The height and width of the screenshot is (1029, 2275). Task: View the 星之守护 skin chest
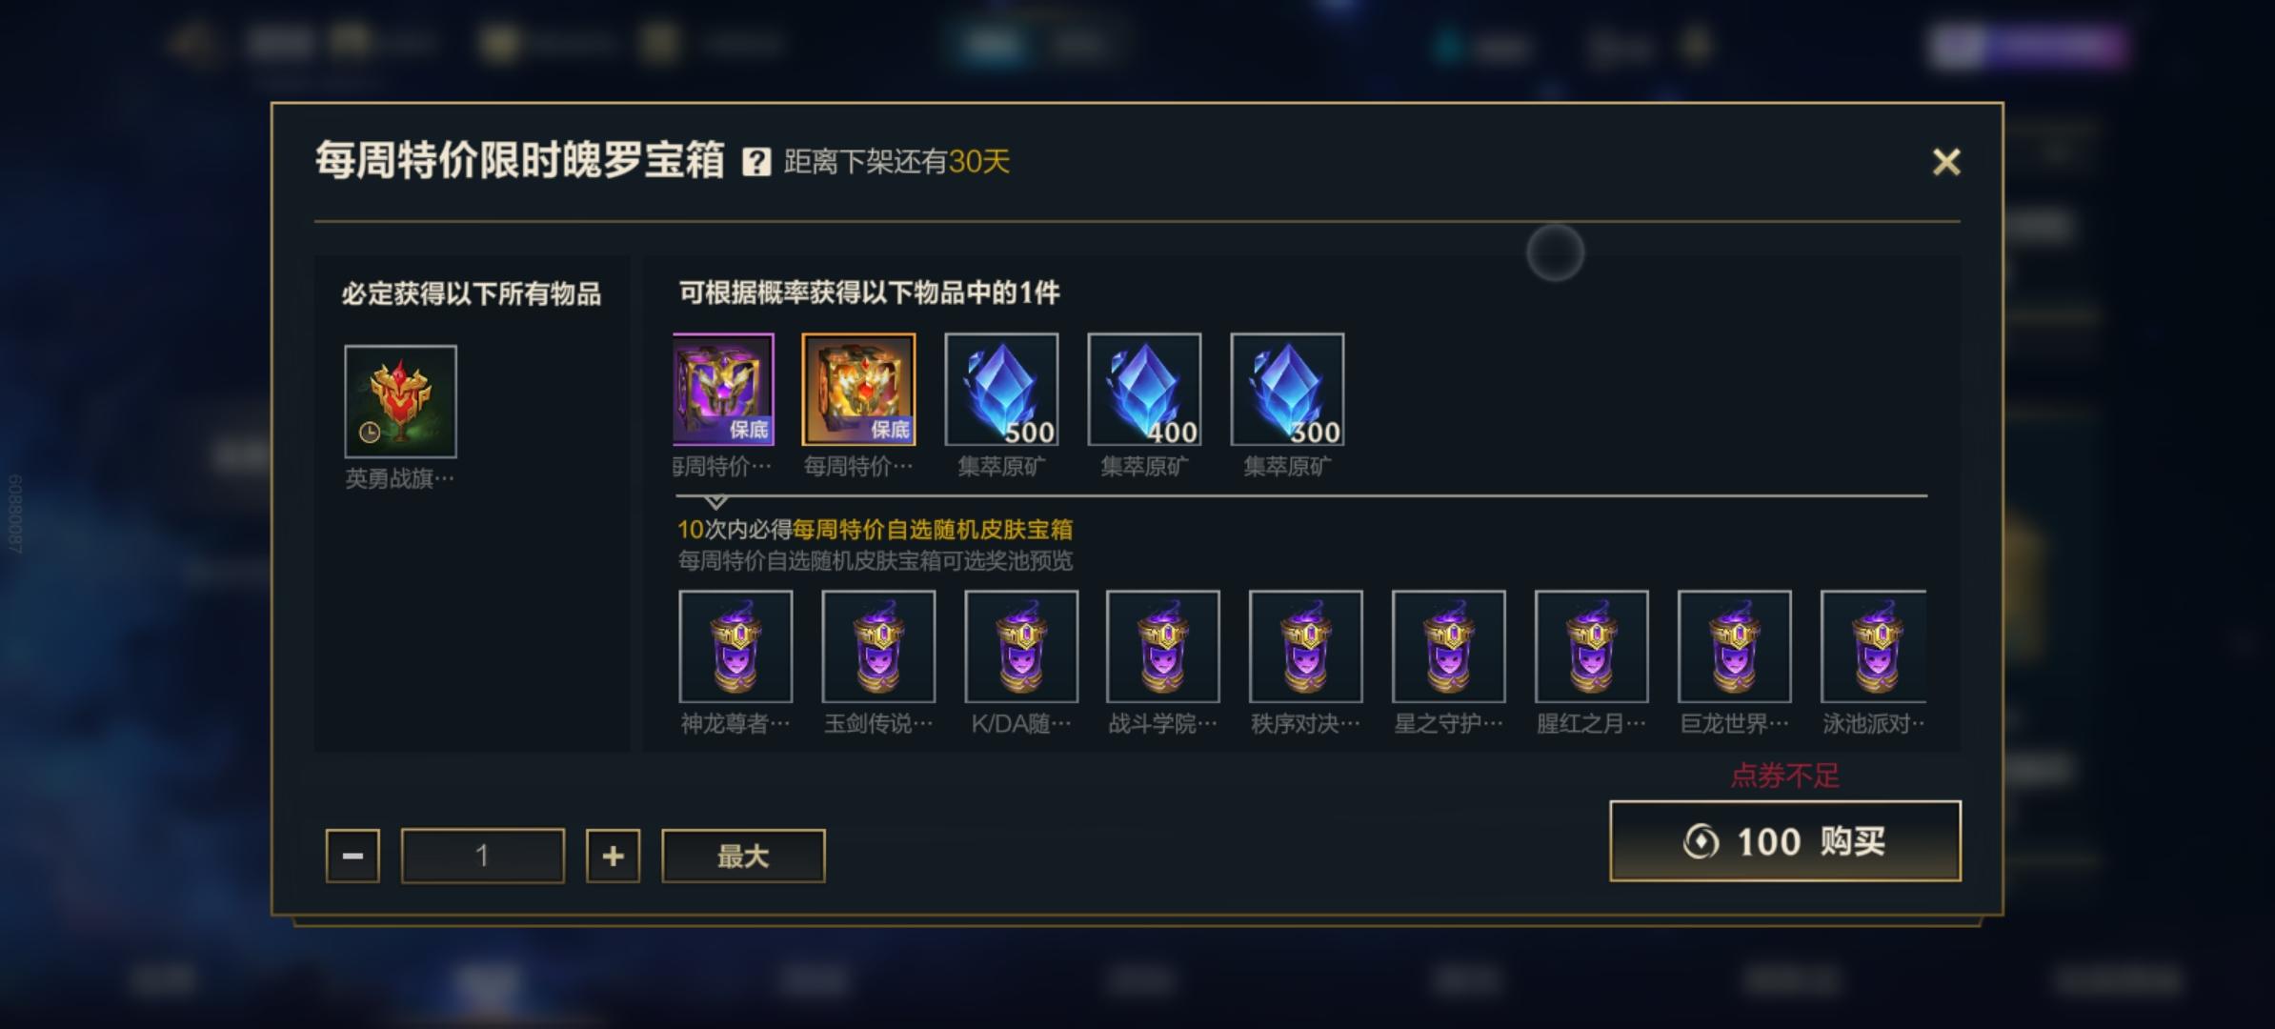tap(1449, 646)
